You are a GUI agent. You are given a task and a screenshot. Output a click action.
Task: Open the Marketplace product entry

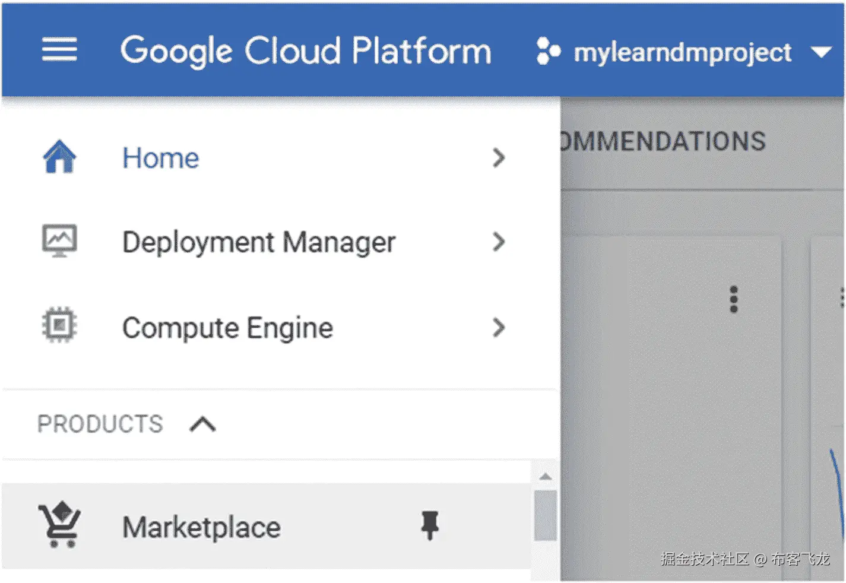point(201,527)
